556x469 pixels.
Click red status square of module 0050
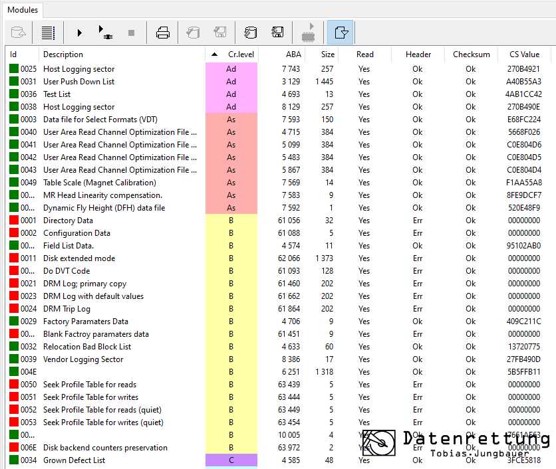[x=14, y=385]
